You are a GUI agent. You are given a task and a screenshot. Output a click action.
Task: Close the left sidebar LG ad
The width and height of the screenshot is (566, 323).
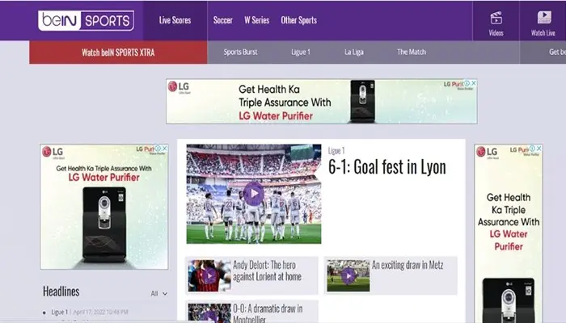(165, 149)
